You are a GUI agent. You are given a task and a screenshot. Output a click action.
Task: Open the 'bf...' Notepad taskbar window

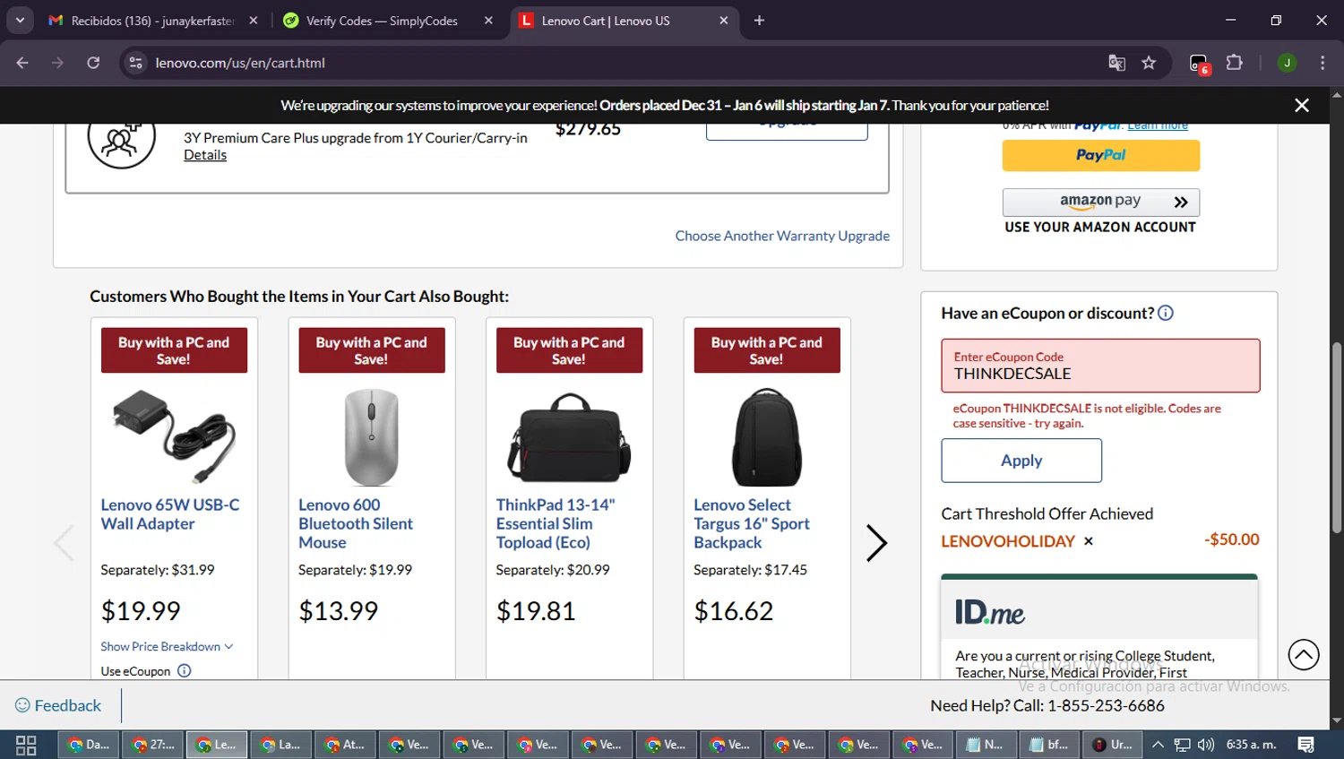[1047, 745]
